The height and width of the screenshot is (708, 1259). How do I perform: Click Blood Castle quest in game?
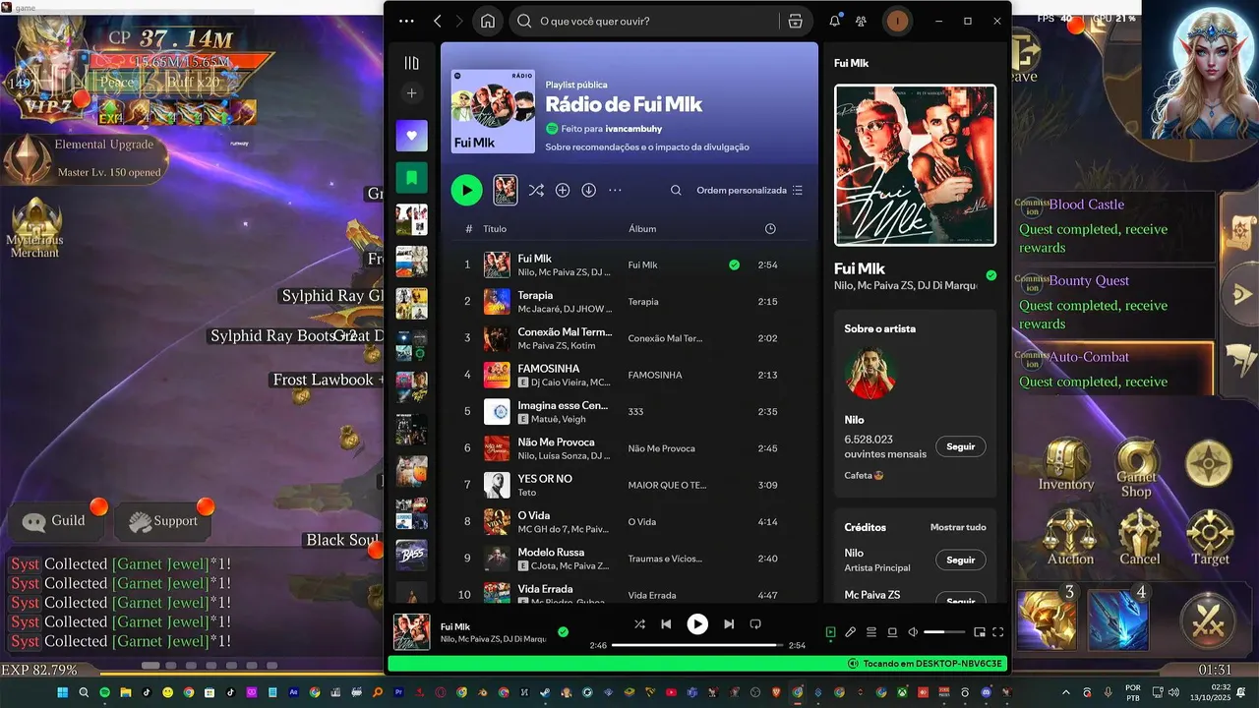point(1113,226)
